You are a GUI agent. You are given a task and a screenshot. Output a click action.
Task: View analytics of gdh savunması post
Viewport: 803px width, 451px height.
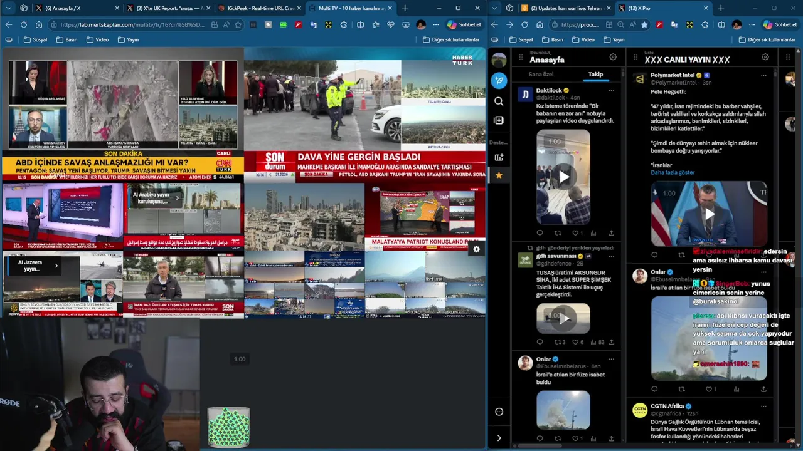(597, 342)
